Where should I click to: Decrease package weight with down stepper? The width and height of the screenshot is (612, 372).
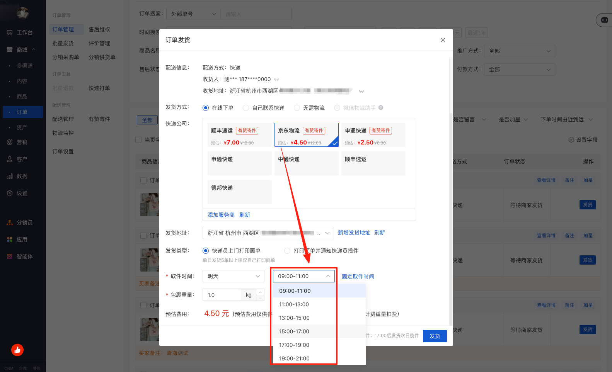click(261, 298)
